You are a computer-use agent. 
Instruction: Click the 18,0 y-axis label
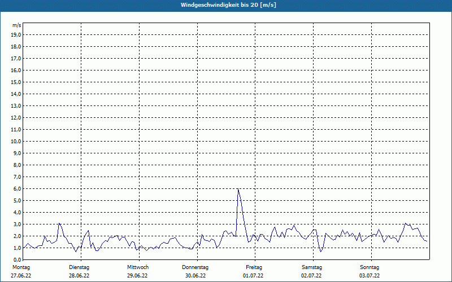[x=16, y=47]
